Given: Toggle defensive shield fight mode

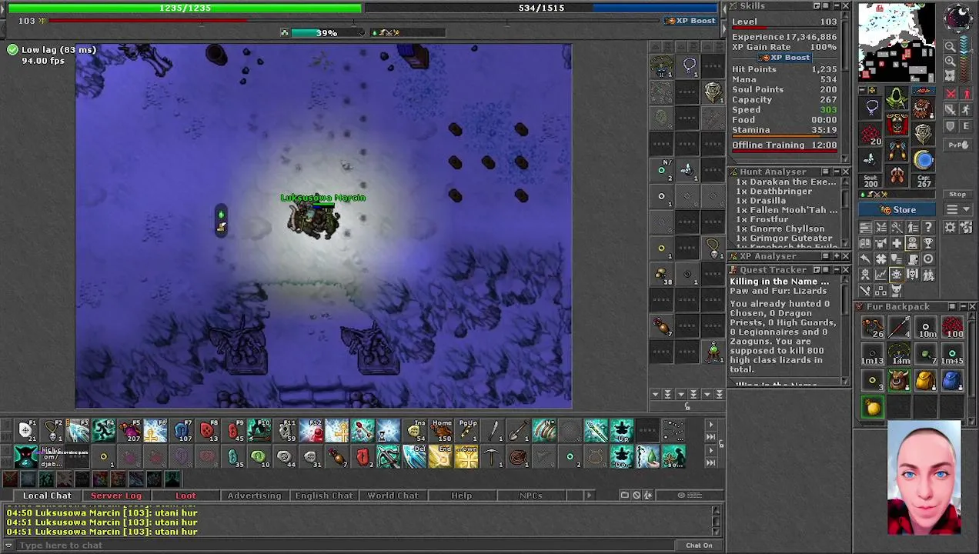Looking at the screenshot, I should click(951, 125).
